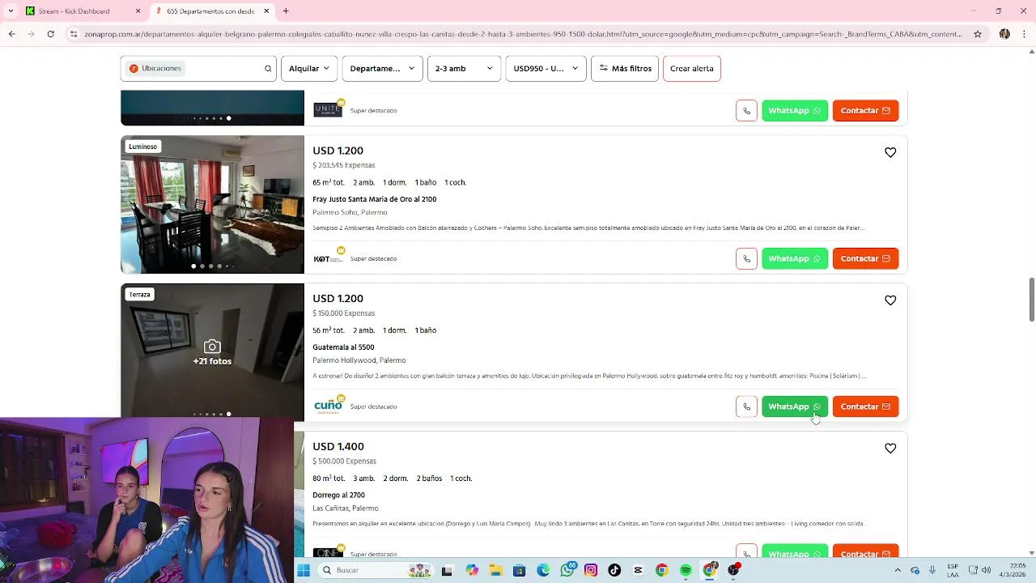This screenshot has width=1036, height=583.
Task: Favorite the Guatemala al 5500 apartment
Action: click(x=890, y=300)
